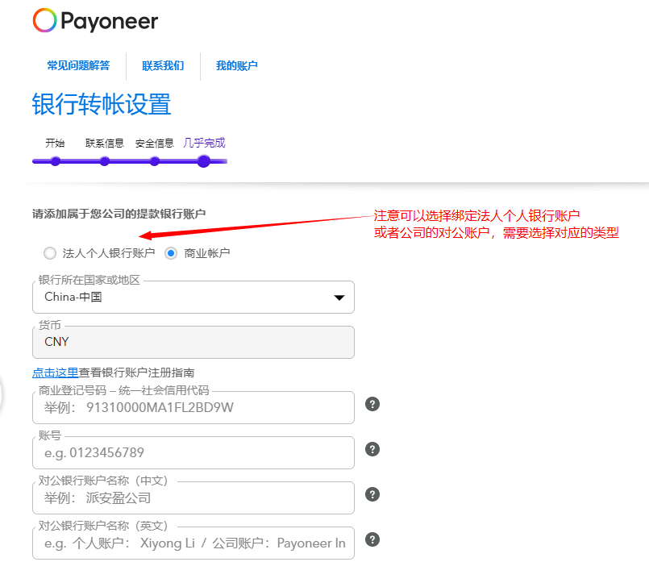Viewport: 649px width, 562px height.
Task: Click the disabled 货币 CNY field
Action: tap(193, 342)
